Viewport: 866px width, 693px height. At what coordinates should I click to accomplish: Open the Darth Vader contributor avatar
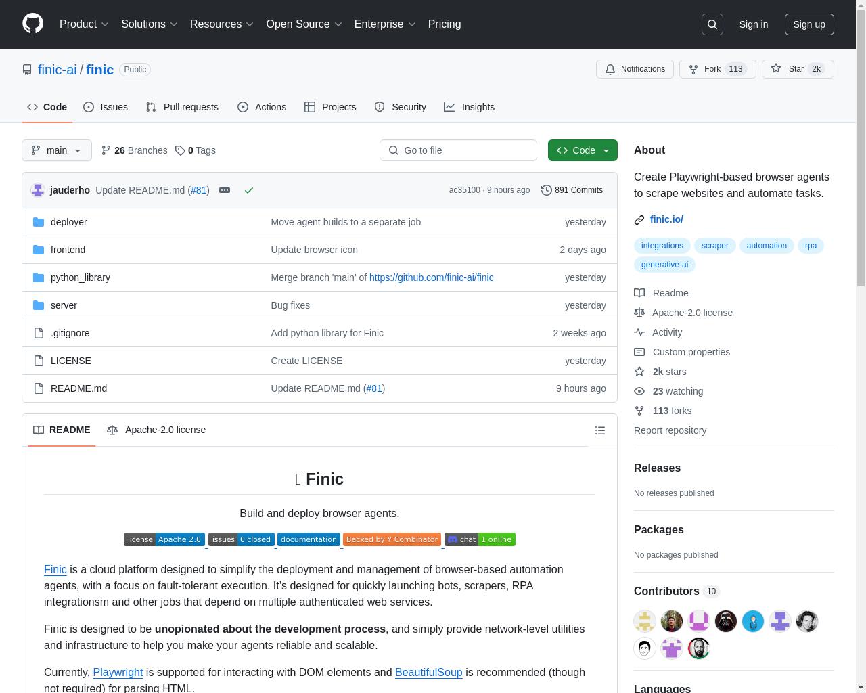(x=726, y=621)
